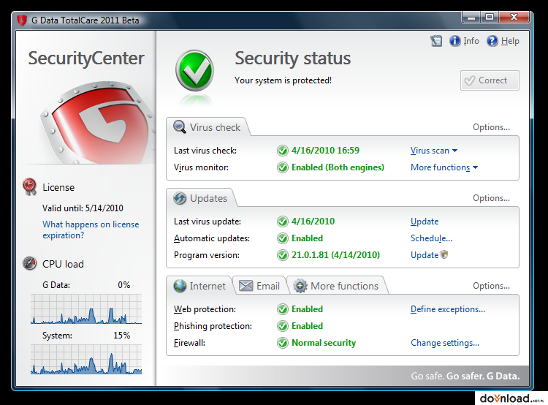Switch to the Email tab
This screenshot has height=405, width=548.
[x=259, y=286]
